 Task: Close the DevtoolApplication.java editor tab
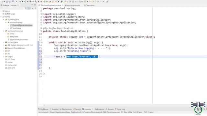63,5
